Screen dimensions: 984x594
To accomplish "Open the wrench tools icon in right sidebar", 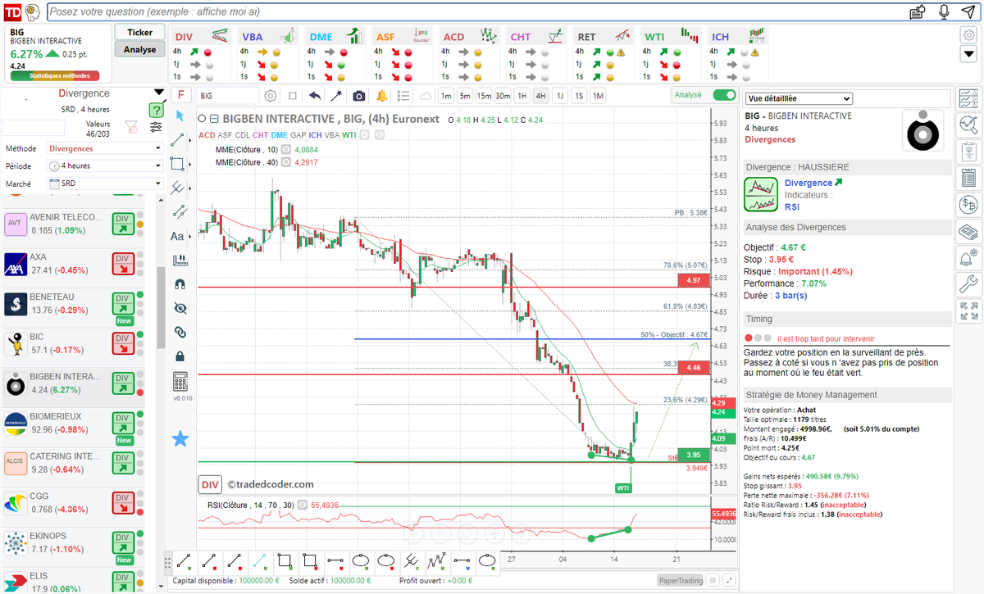I will (968, 285).
